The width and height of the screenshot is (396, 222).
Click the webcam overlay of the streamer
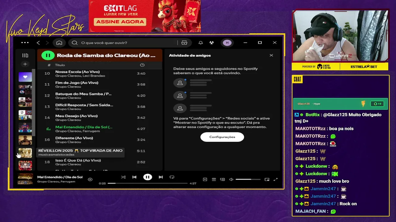point(340,36)
